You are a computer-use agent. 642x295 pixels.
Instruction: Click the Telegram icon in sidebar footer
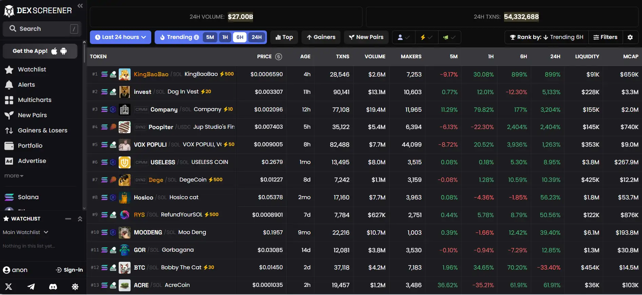31,287
